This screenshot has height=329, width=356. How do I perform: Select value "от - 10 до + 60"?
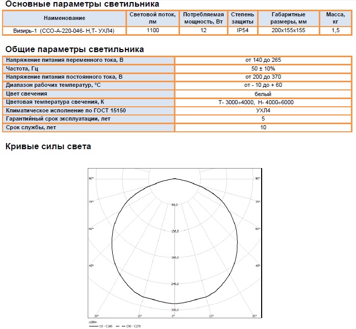(x=263, y=85)
